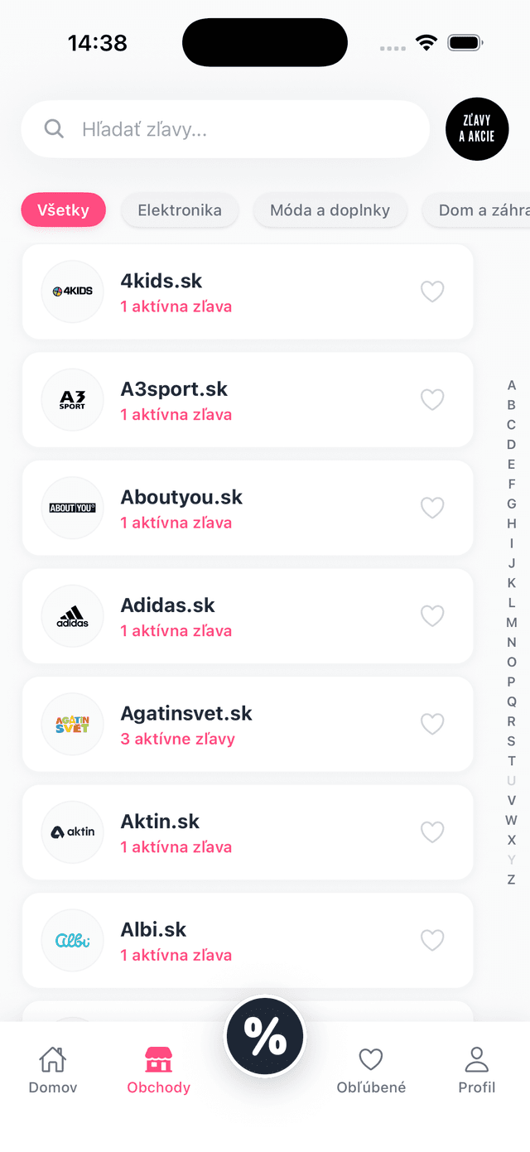Viewport: 530px width, 1152px height.
Task: Jump to letter Z in alphabet index
Action: point(511,880)
